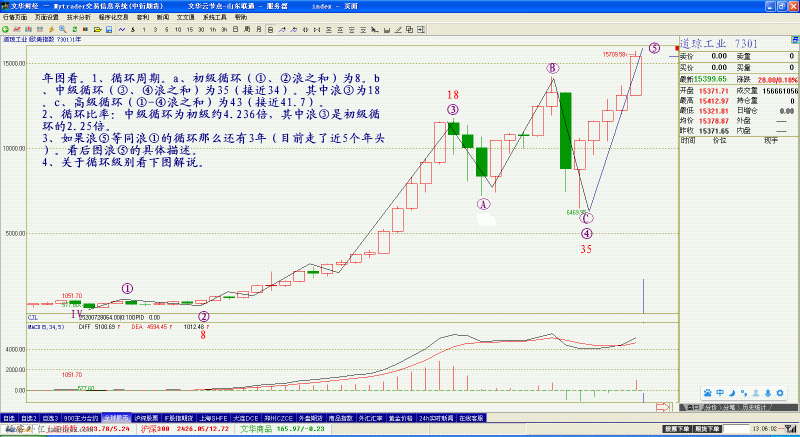This screenshot has width=800, height=437.
Task: Click the network signal status icon
Action: 790,428
